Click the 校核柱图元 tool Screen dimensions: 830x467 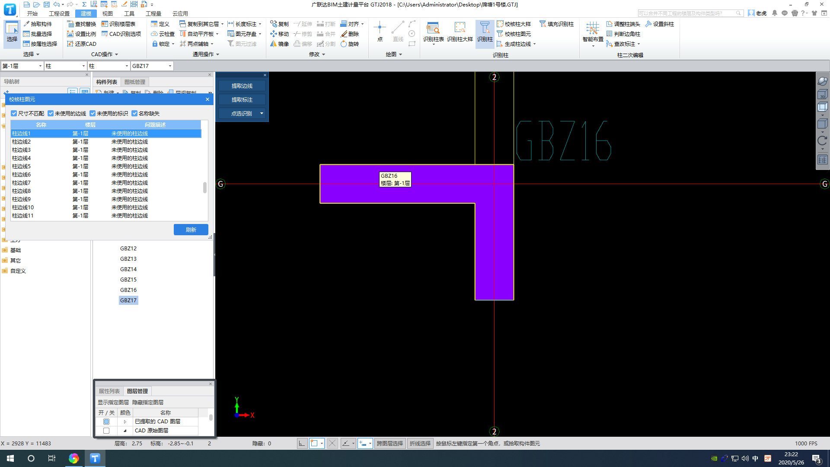[x=514, y=34]
